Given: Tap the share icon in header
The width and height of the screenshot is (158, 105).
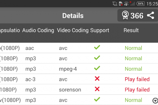Looking at the screenshot, I should coord(151,16).
